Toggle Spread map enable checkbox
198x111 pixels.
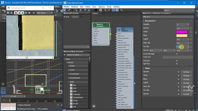pos(179,72)
